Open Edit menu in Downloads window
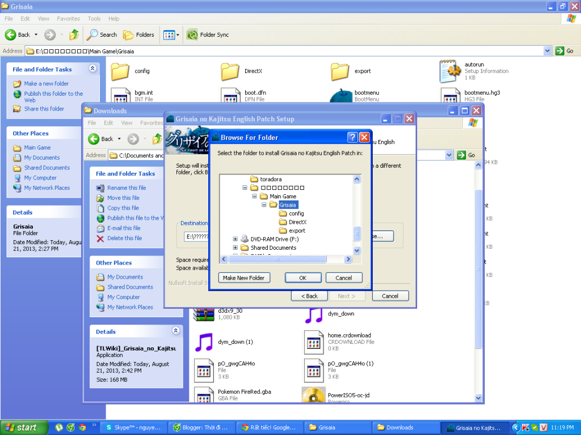 108,123
